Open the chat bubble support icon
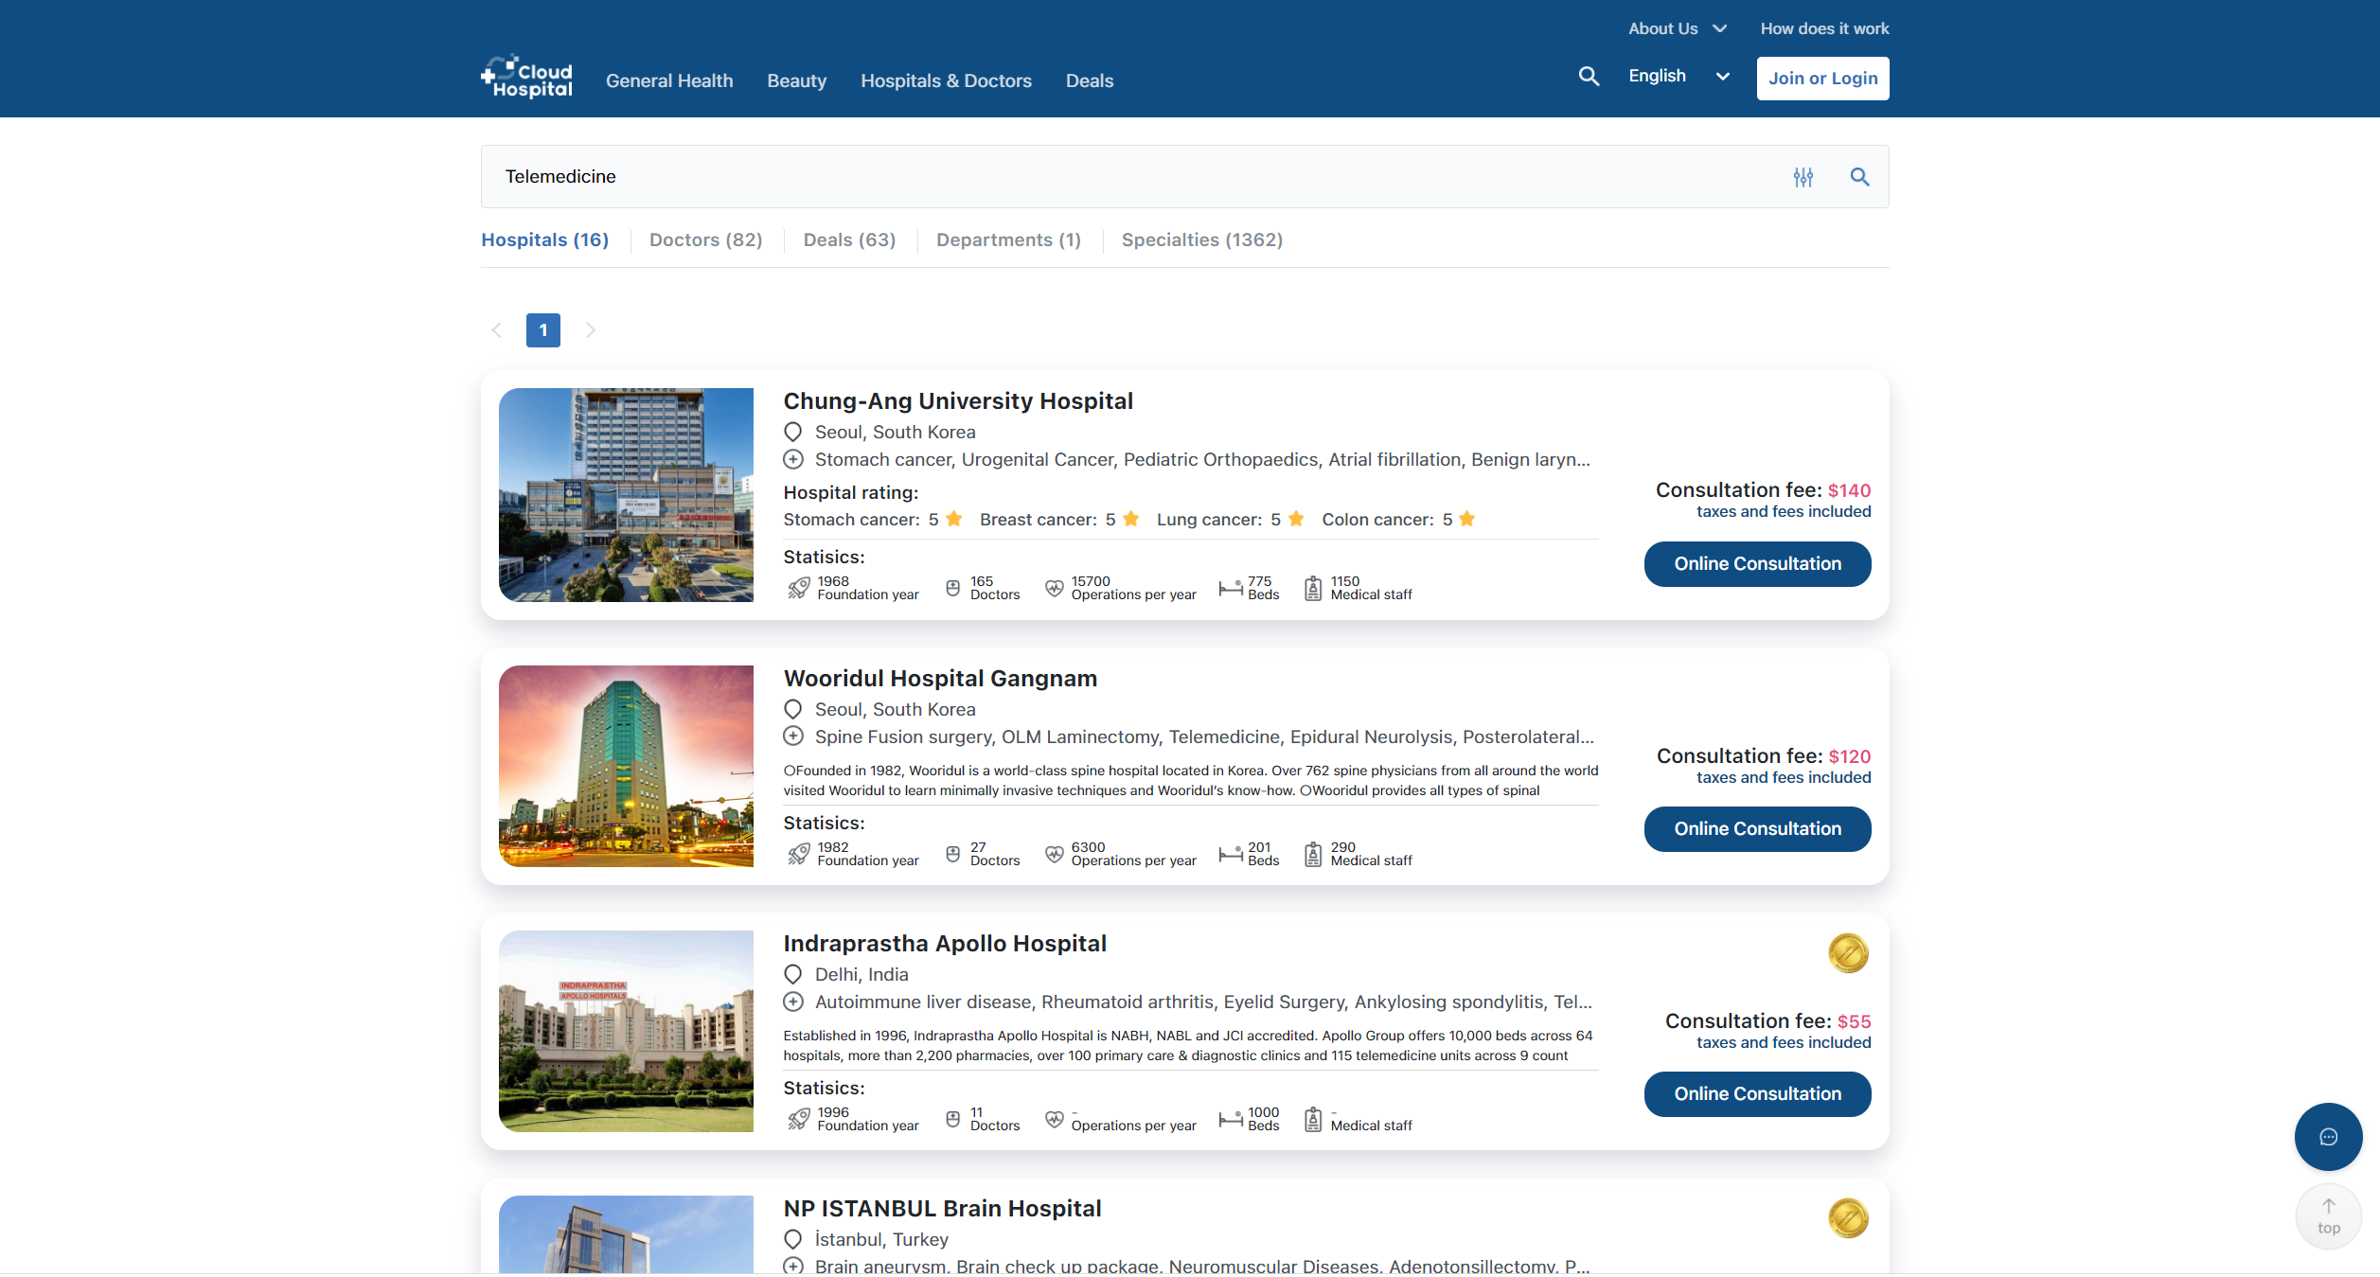2380x1277 pixels. [2328, 1137]
